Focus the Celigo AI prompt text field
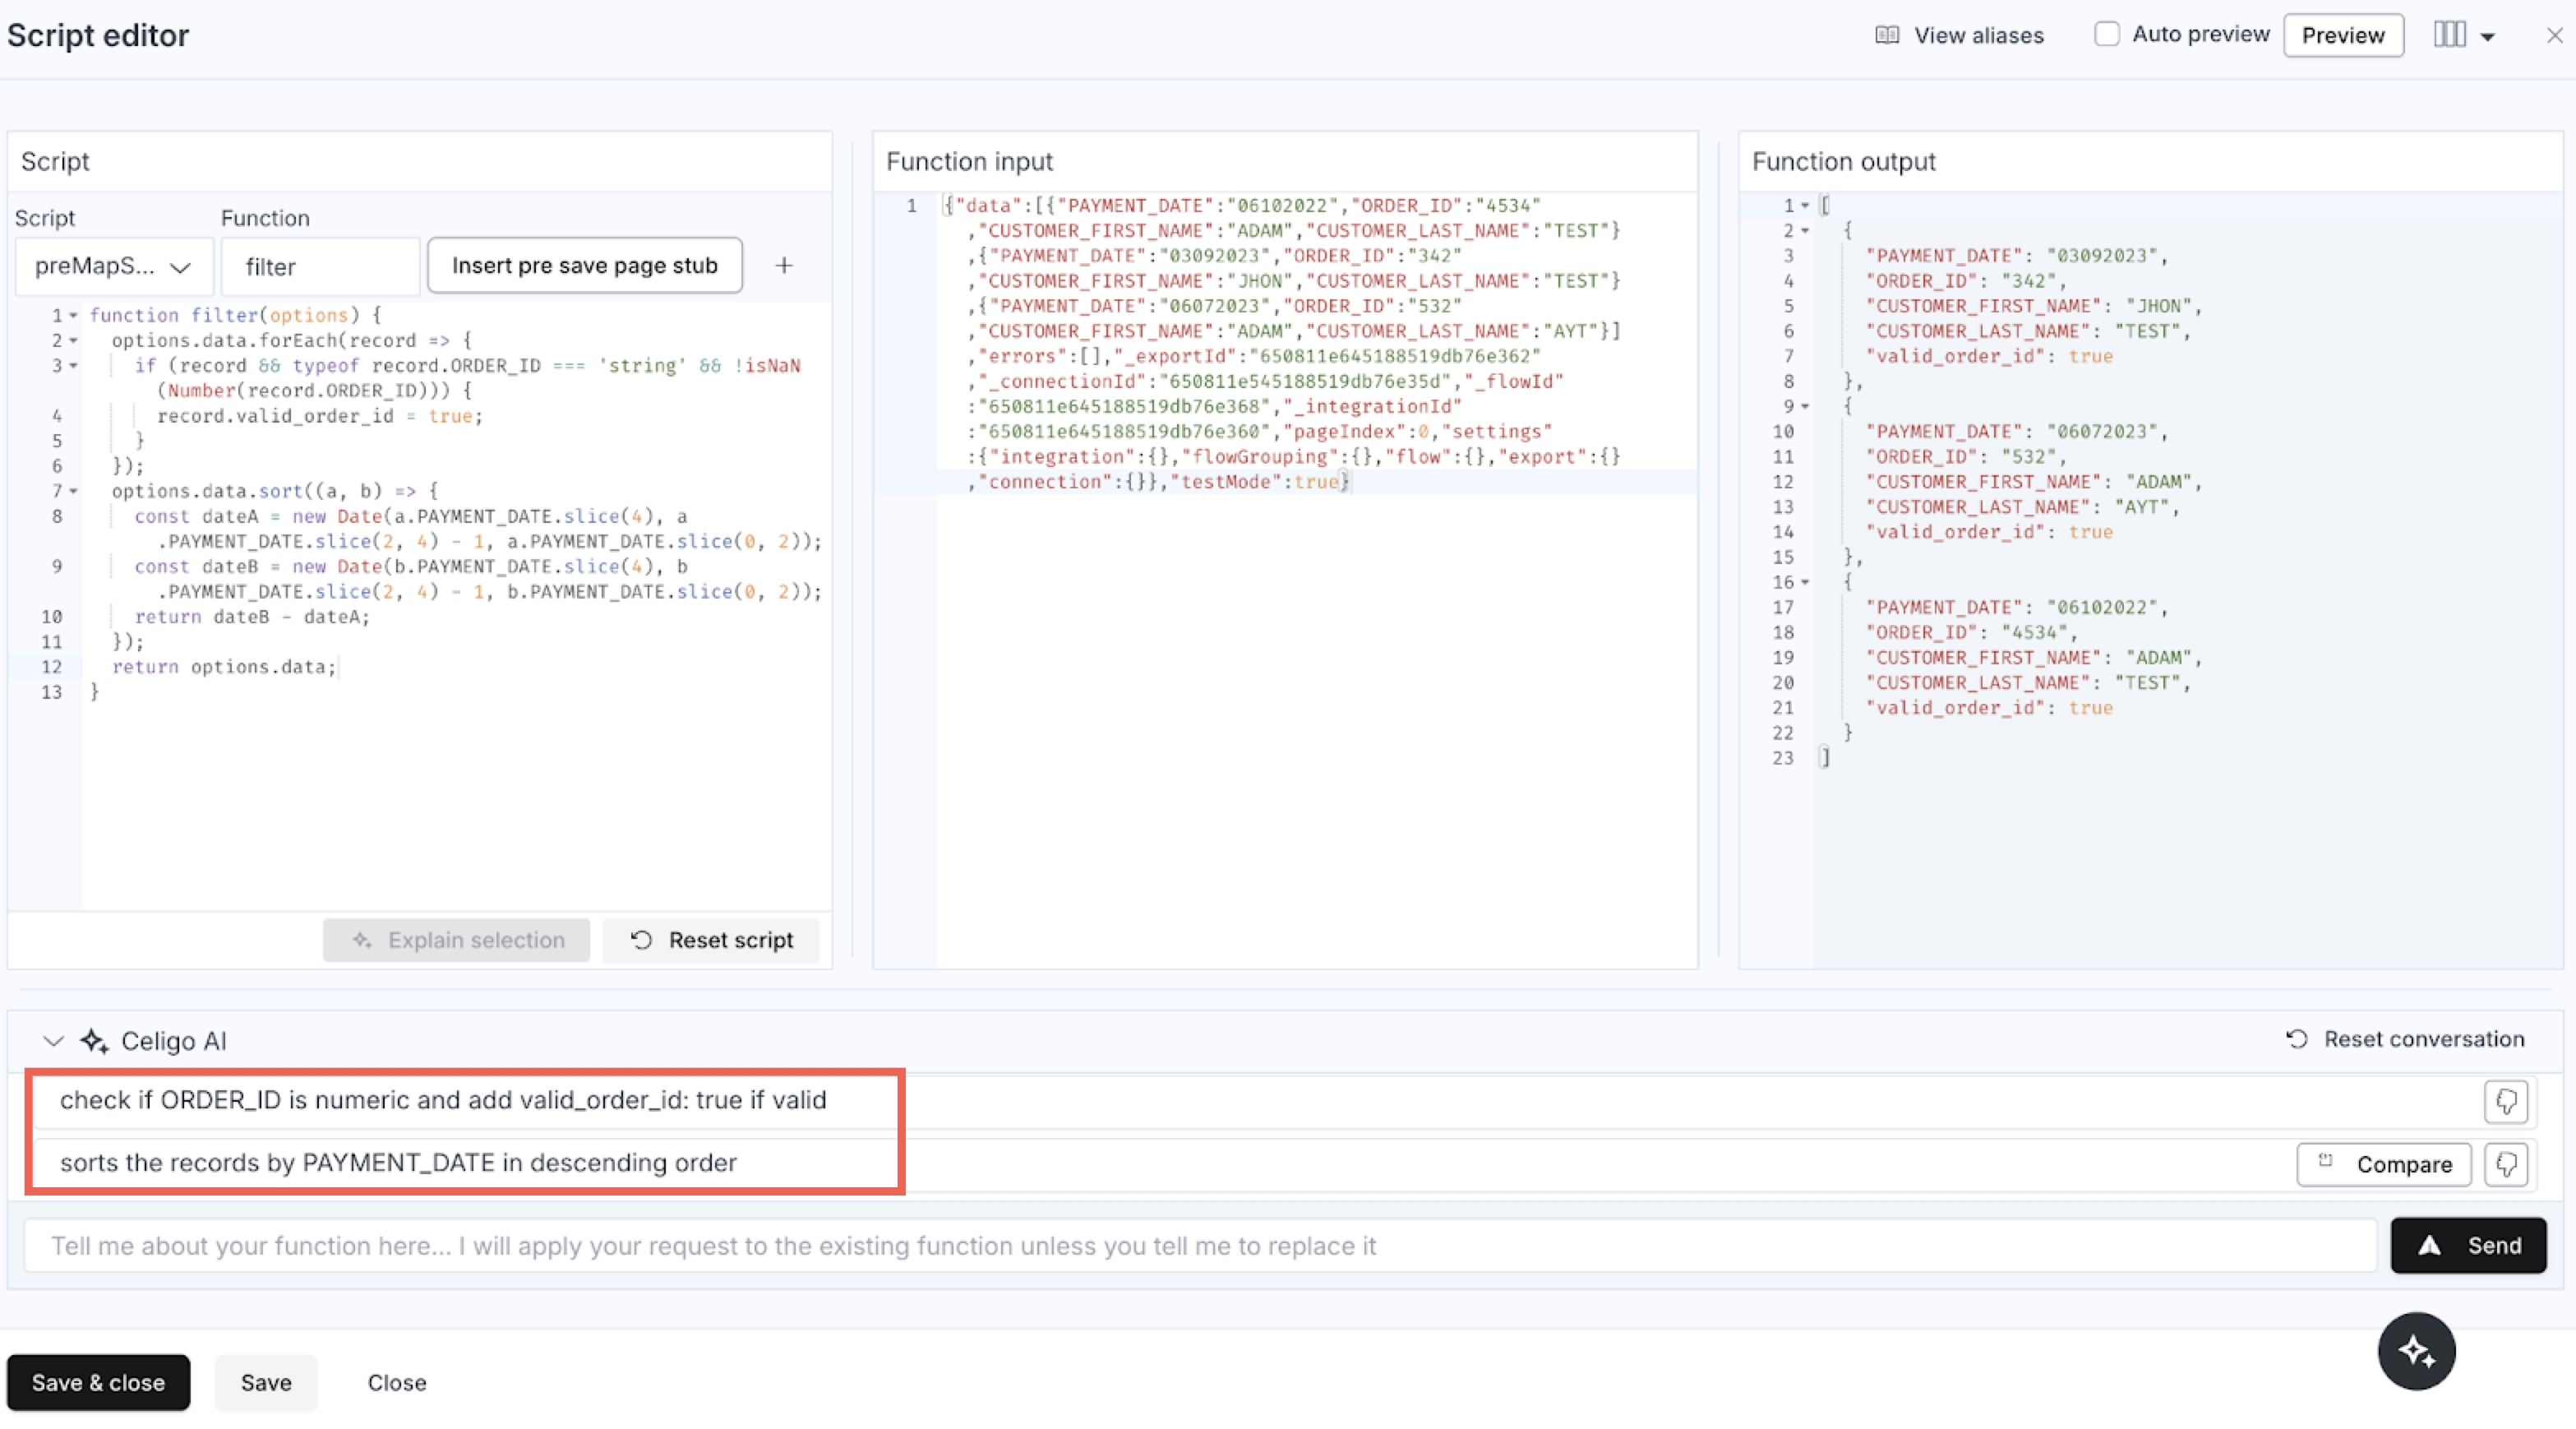Viewport: 2576px width, 1429px height. coord(1200,1245)
